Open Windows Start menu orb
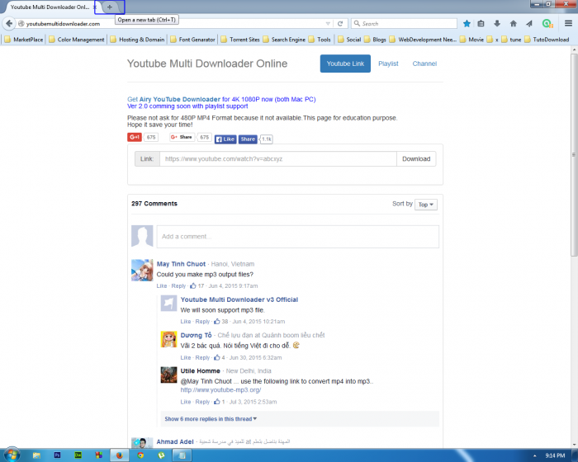 [12, 455]
